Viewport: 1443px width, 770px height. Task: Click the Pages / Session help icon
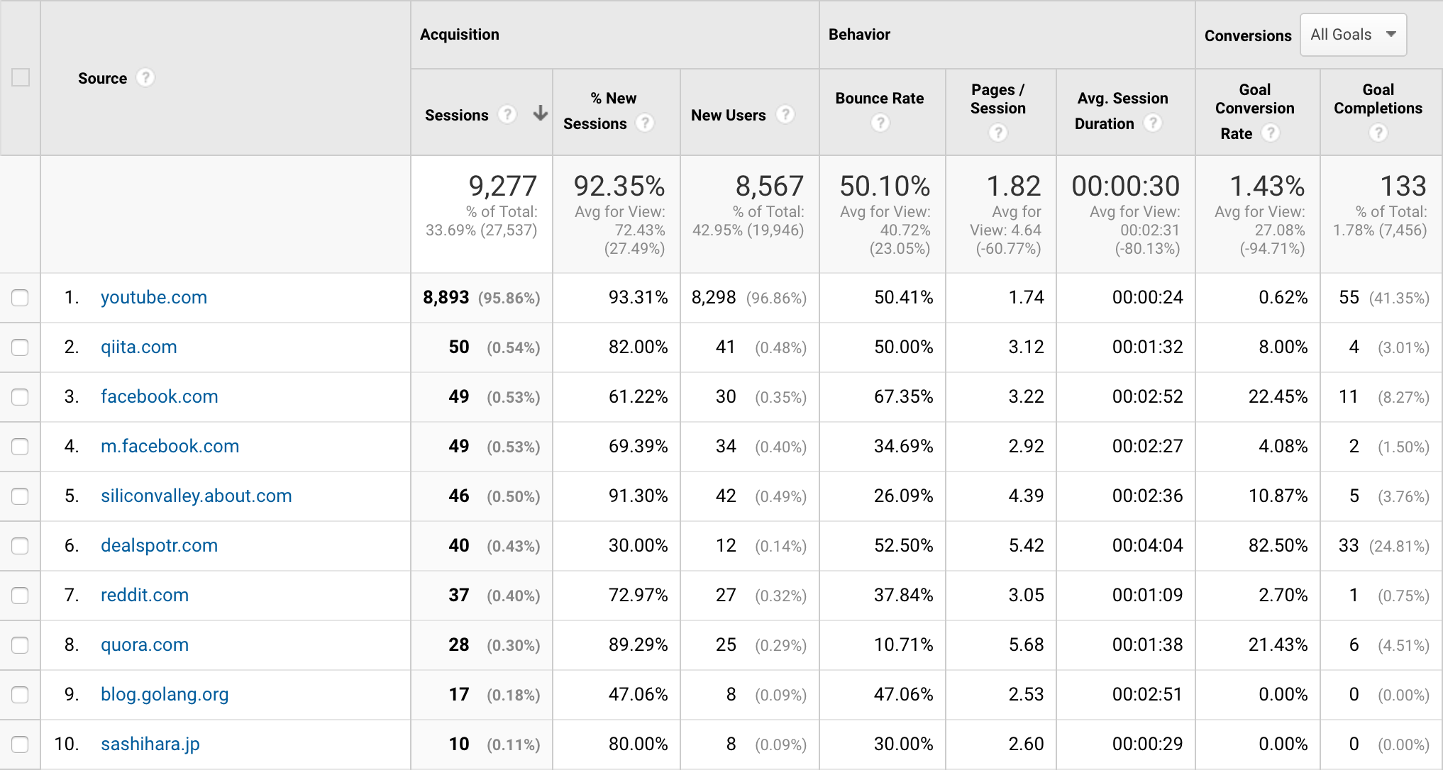click(x=999, y=132)
